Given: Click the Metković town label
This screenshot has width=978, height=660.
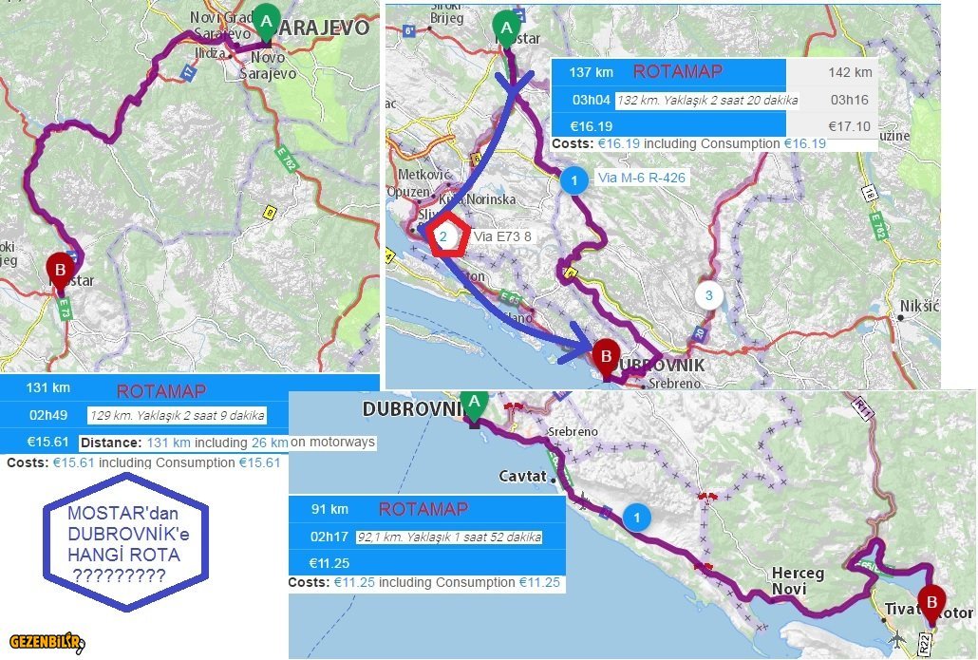Looking at the screenshot, I should tap(423, 175).
